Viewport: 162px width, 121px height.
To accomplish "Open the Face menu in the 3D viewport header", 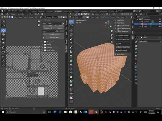I will tap(123, 17).
